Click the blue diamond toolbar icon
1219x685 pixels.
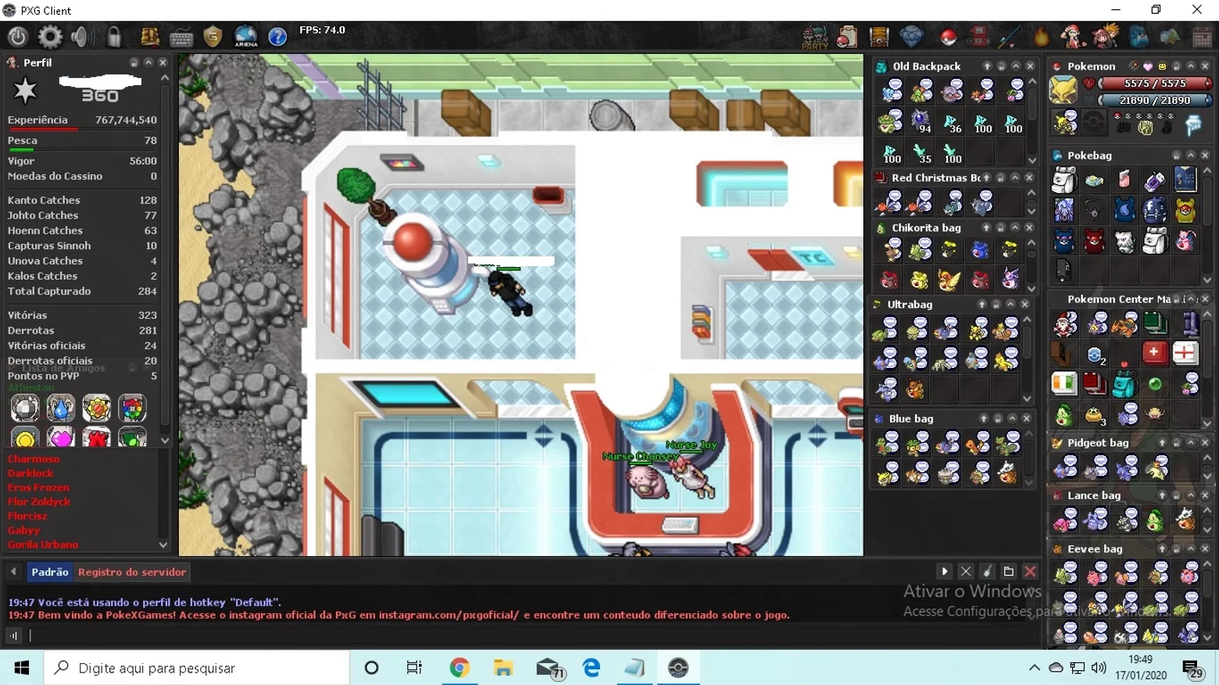click(x=911, y=36)
